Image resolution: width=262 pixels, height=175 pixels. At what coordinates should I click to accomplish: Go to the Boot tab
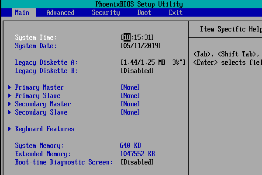coord(144,13)
